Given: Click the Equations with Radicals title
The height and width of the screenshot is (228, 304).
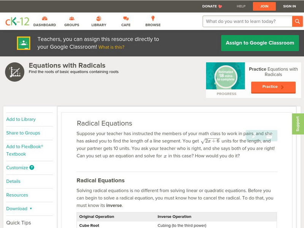Looking at the screenshot, I should point(67,65).
